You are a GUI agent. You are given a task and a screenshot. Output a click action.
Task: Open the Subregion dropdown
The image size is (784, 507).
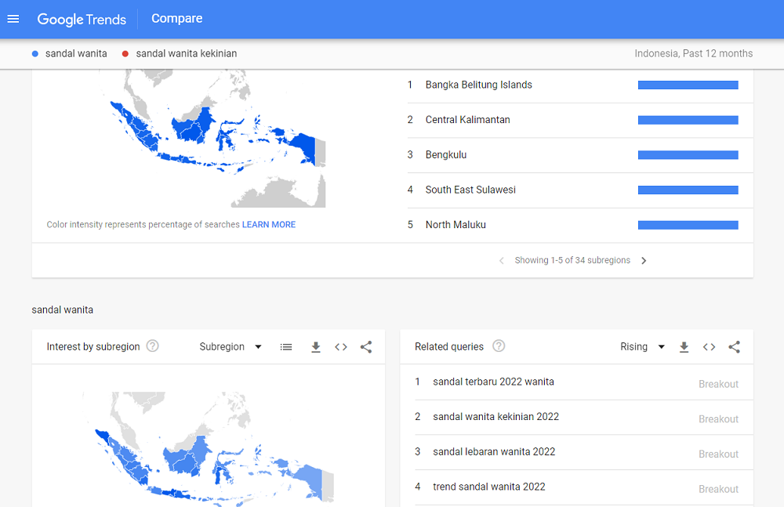(x=230, y=347)
